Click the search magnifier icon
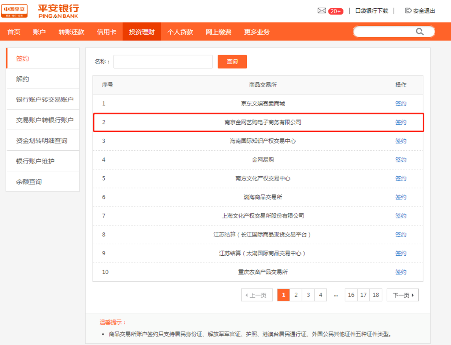The width and height of the screenshot is (451, 345). click(x=420, y=31)
